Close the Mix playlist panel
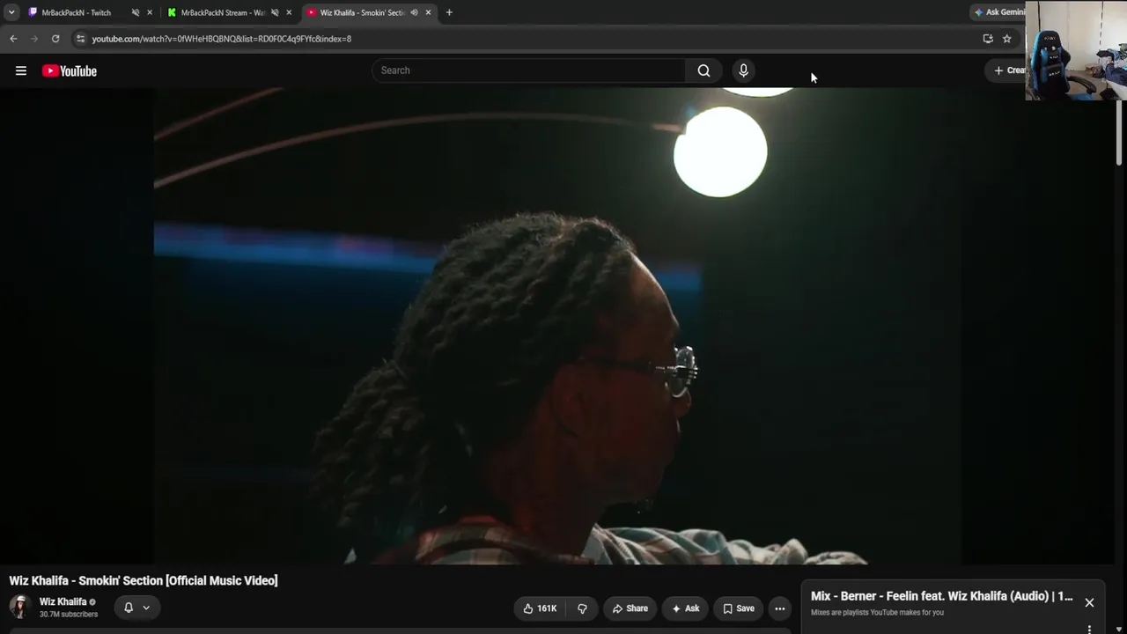Screen dimensions: 1127x634 tap(1089, 603)
